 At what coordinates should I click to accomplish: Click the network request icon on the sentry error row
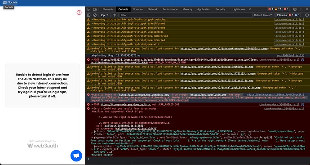click(x=302, y=59)
